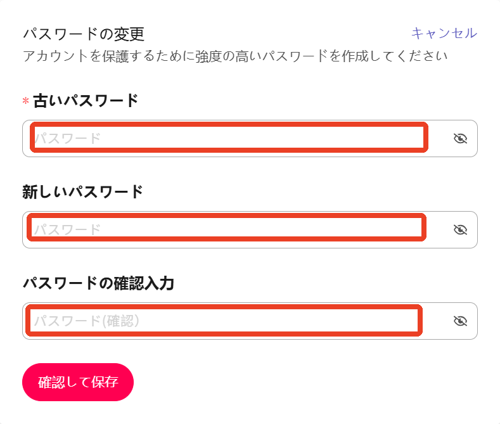
Task: Click the crossed-eye icon in the third field
Action: pyautogui.click(x=460, y=321)
